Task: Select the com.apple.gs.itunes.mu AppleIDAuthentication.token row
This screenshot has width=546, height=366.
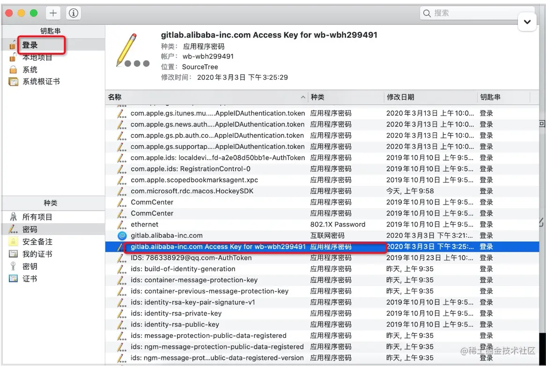Action: click(322, 113)
